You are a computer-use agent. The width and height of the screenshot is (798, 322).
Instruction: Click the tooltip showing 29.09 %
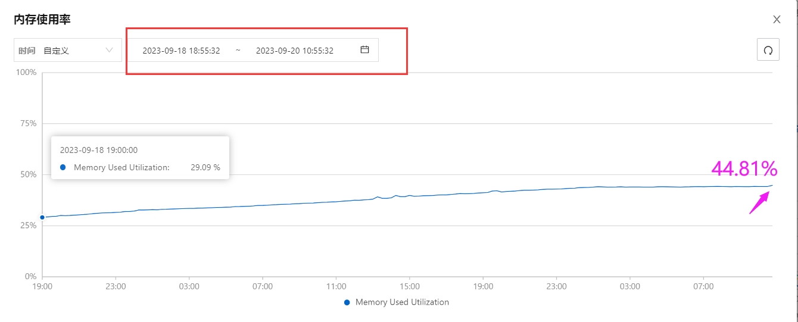pos(140,158)
